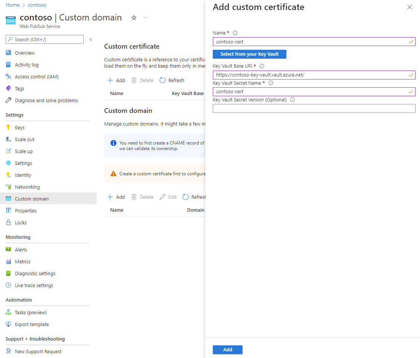Screen dimensions: 420x358
Task: Click the Home breadcrumb link
Action: pyautogui.click(x=13, y=5)
